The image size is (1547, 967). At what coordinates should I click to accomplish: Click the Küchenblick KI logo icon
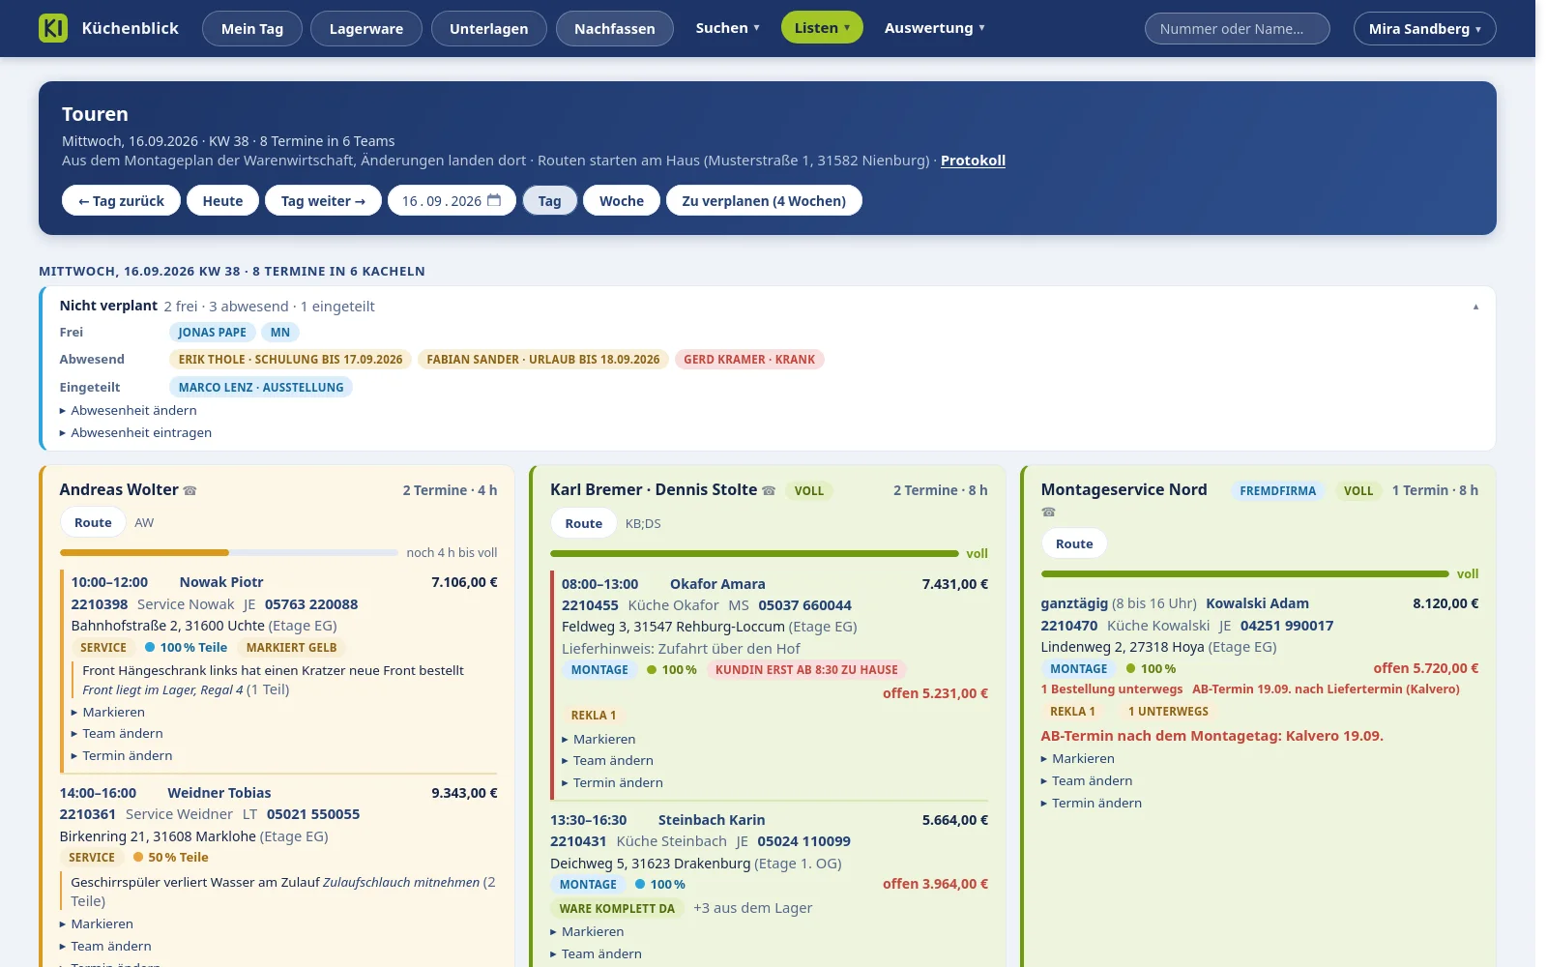pyautogui.click(x=53, y=28)
